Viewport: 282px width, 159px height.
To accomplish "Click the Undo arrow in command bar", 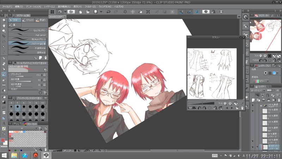I will (109, 12).
